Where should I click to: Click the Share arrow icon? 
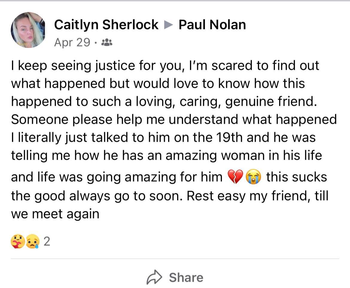154,278
